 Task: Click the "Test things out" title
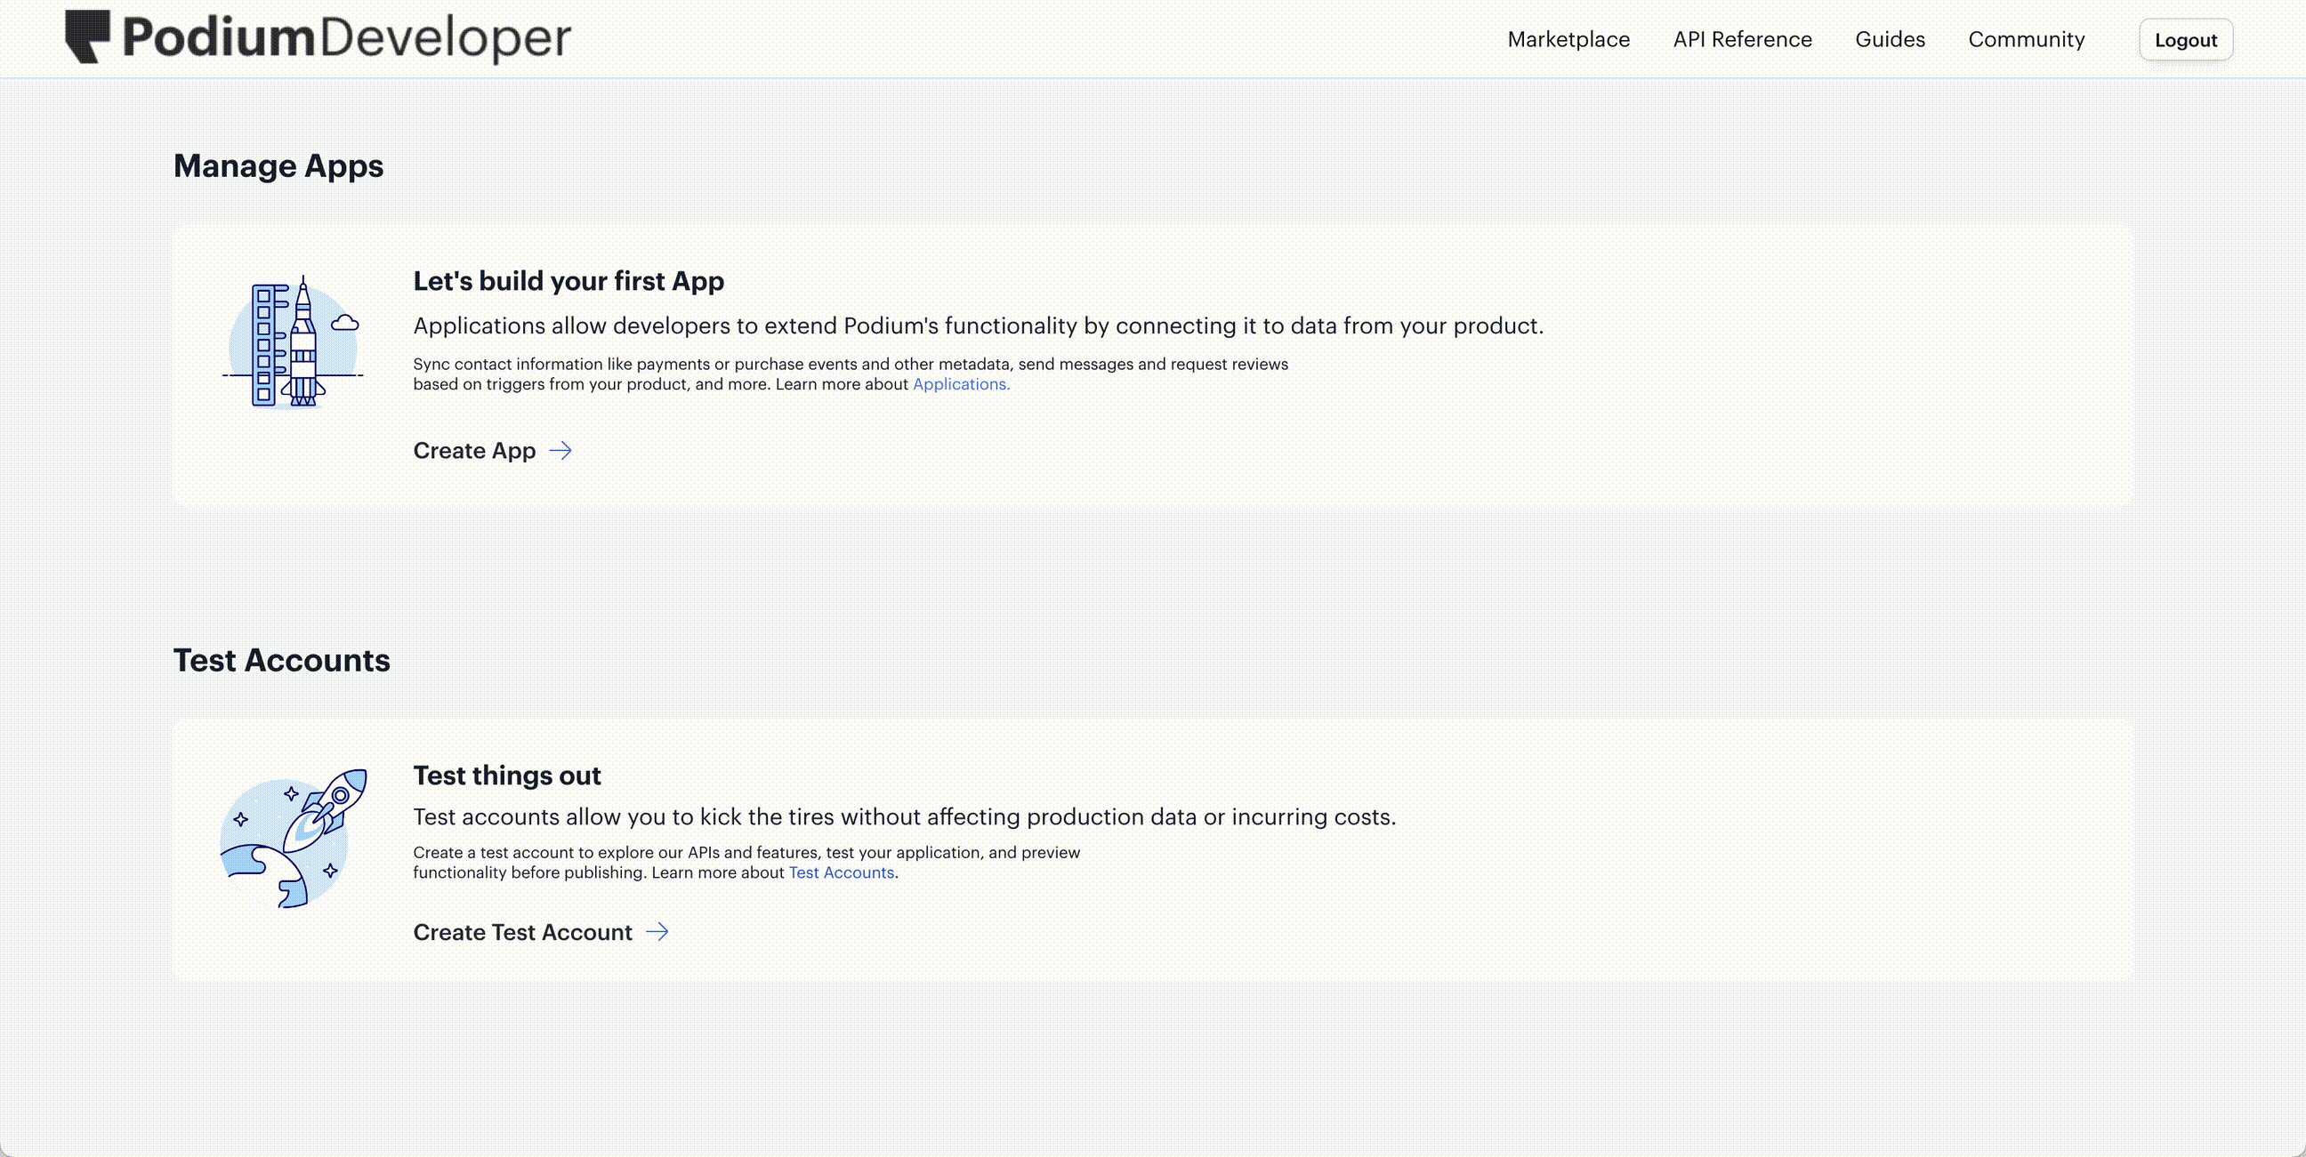click(507, 775)
